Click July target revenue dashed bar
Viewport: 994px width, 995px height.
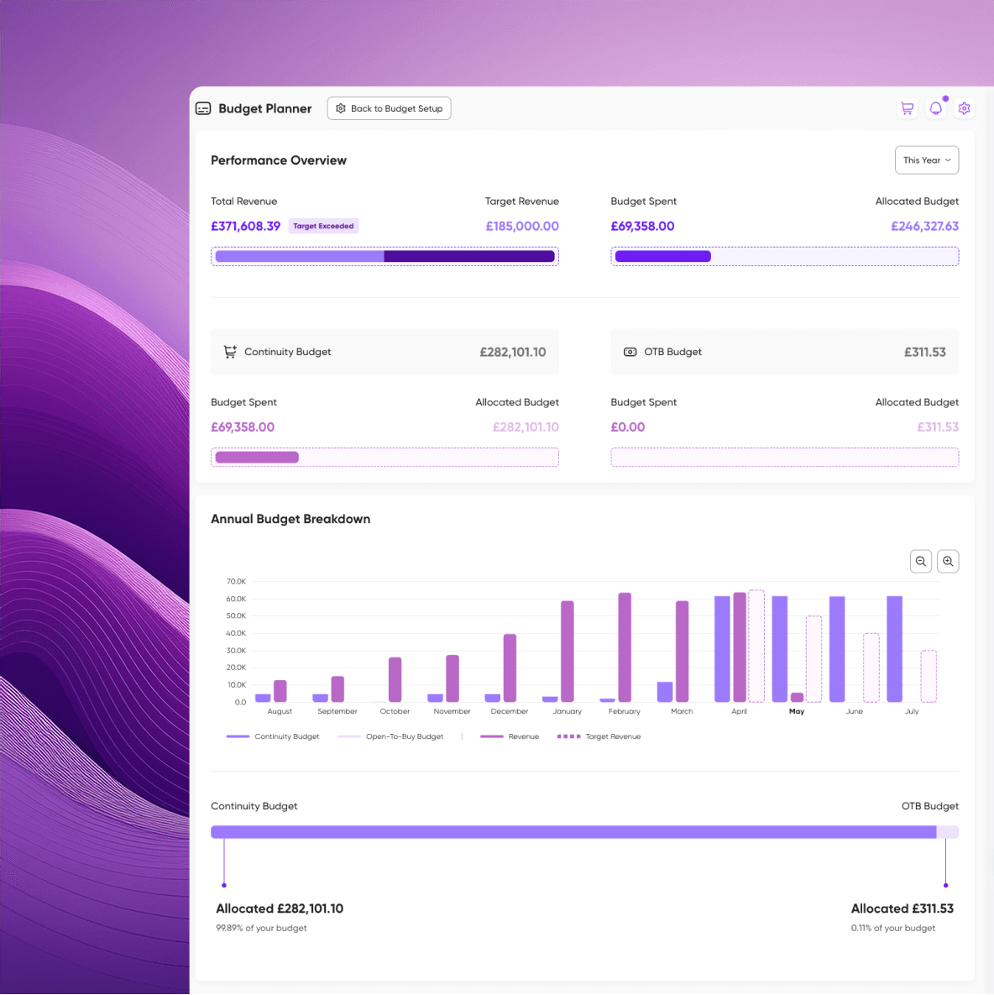point(929,677)
